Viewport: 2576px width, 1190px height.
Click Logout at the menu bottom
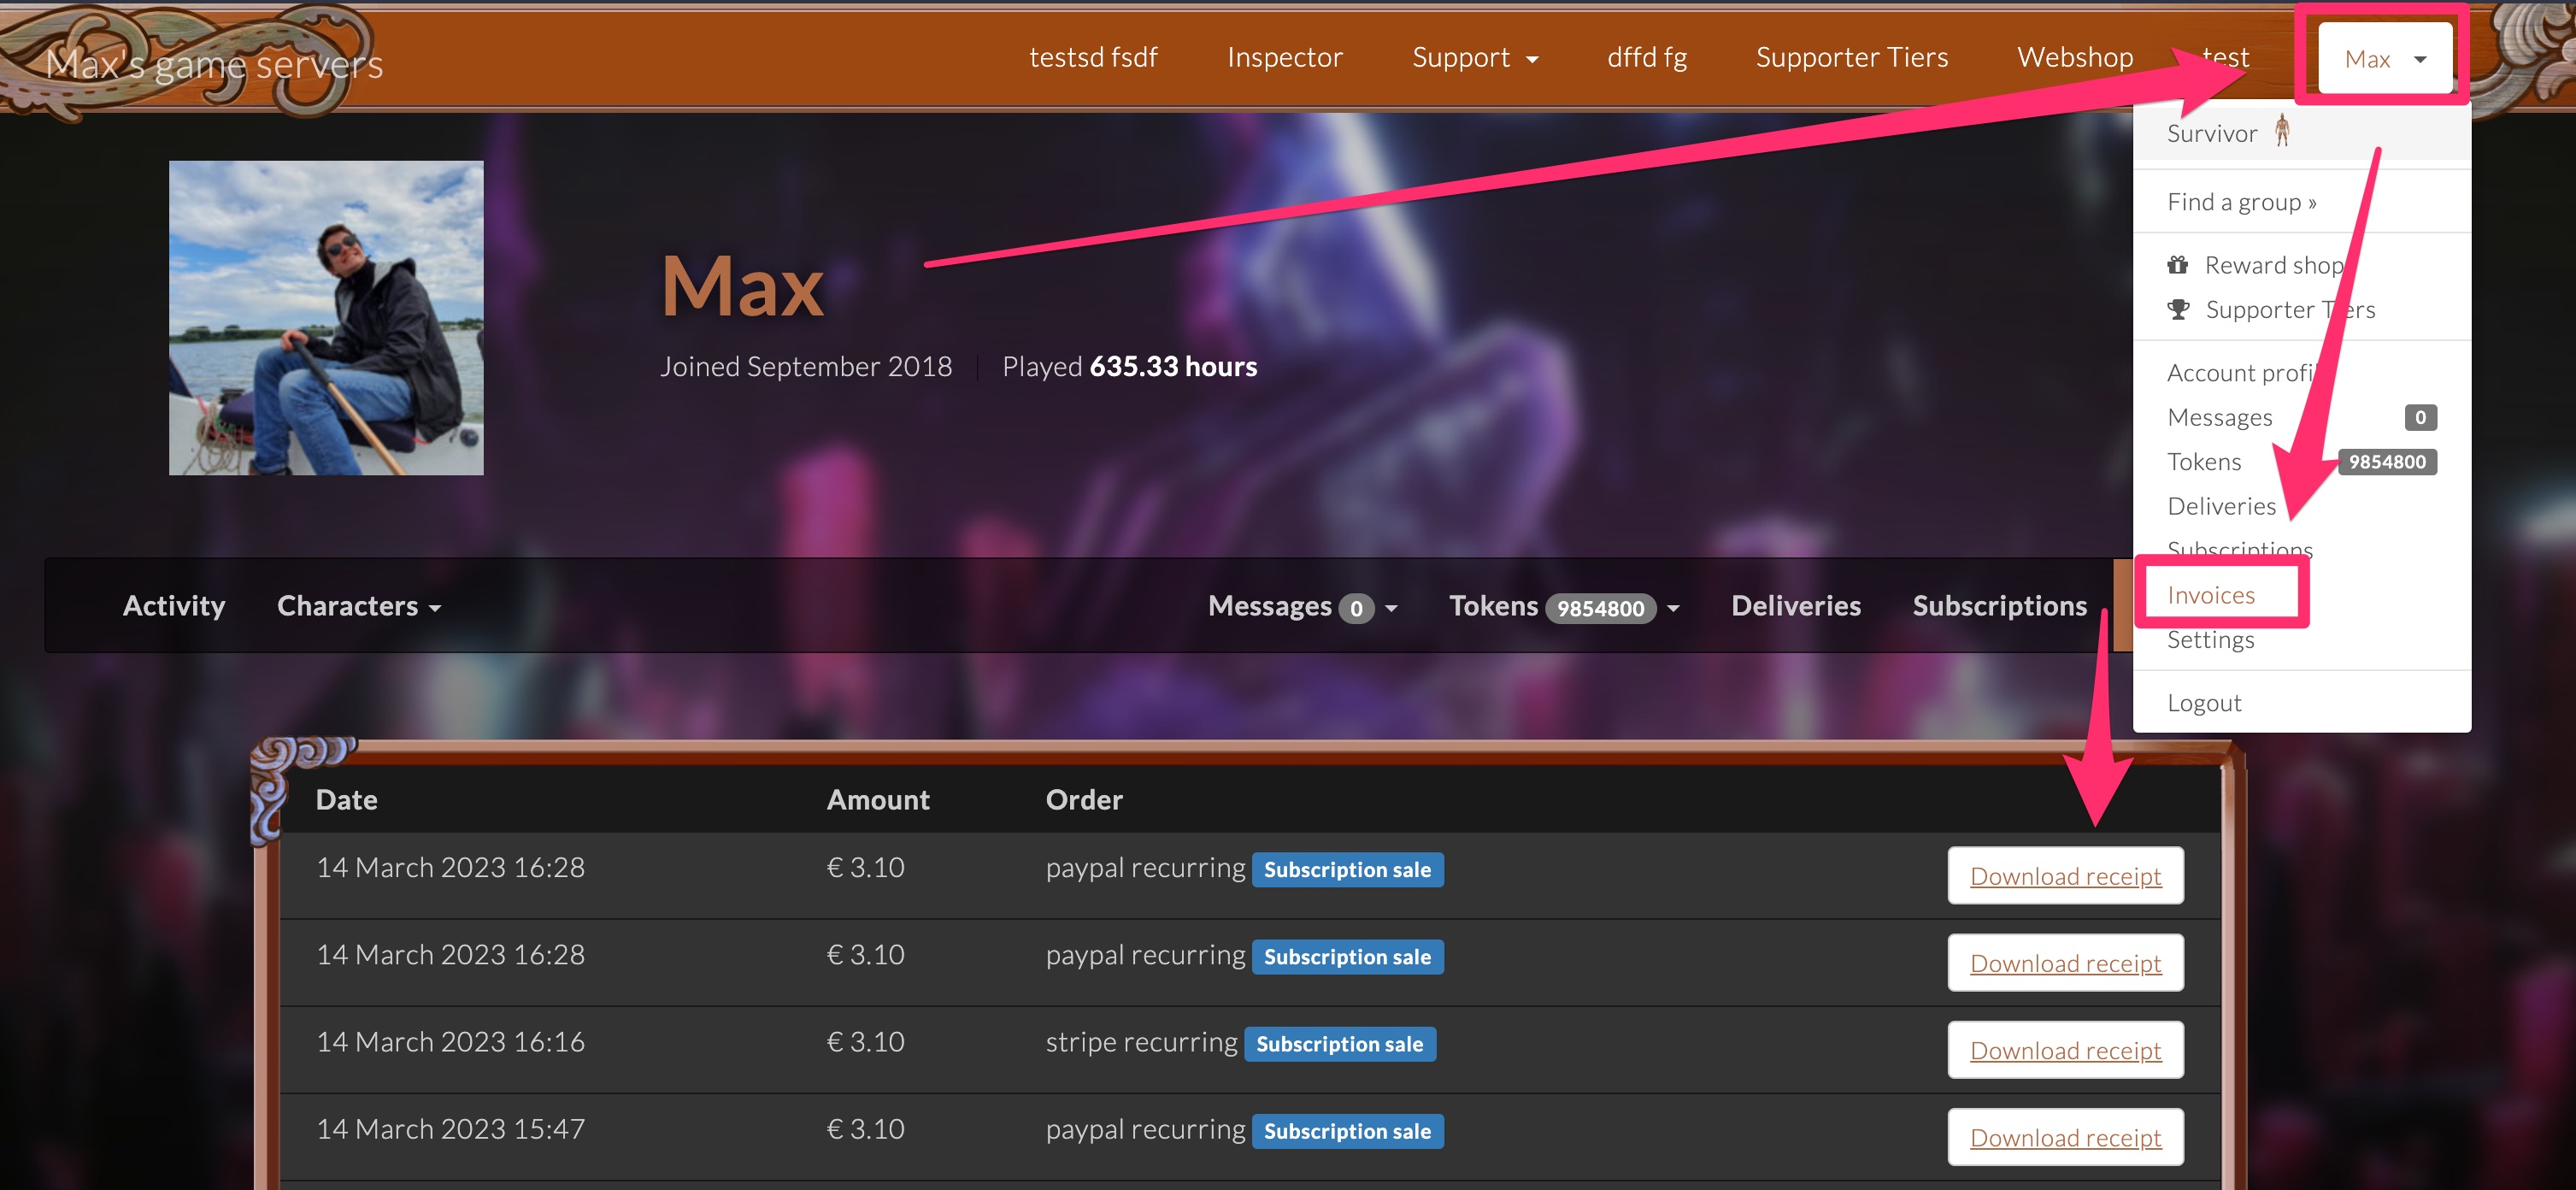pyautogui.click(x=2205, y=702)
